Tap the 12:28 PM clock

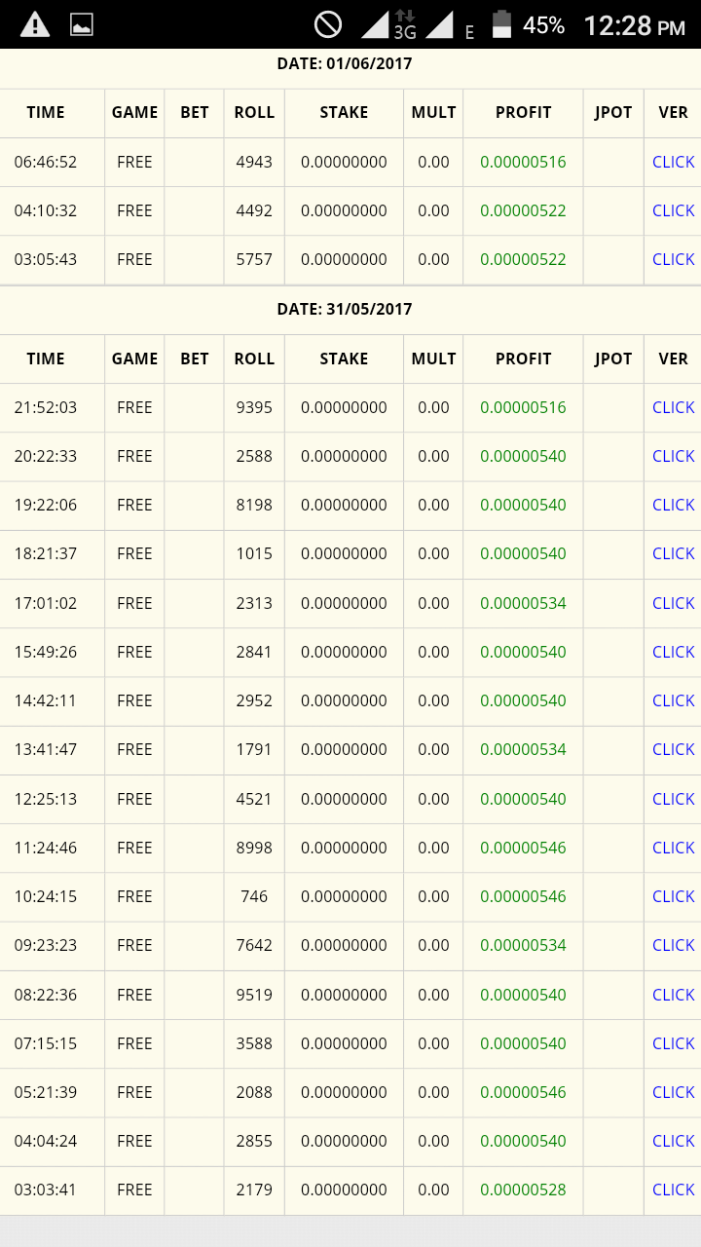point(634,26)
